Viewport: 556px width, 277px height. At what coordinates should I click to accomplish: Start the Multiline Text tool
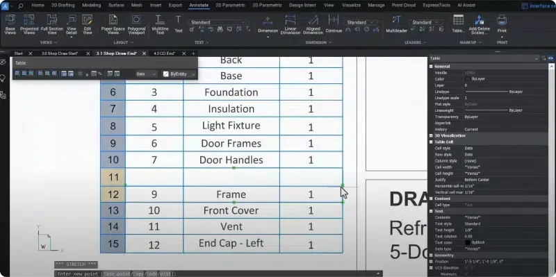click(160, 24)
